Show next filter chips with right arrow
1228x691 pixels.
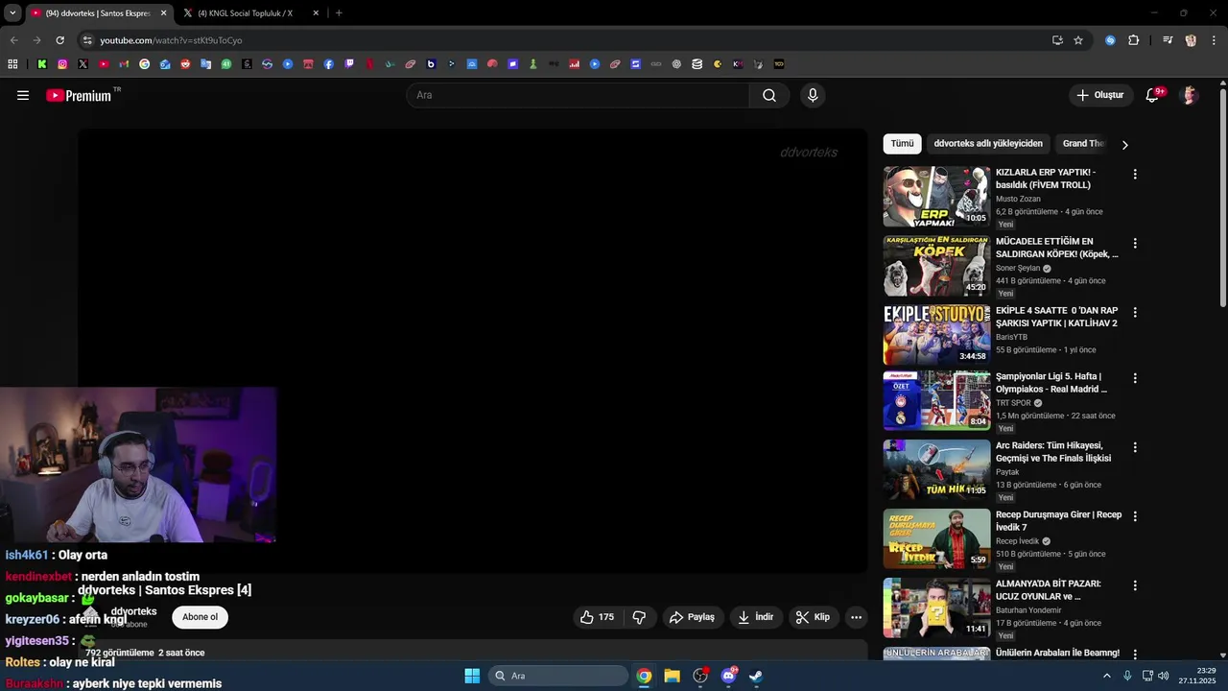pyautogui.click(x=1124, y=144)
